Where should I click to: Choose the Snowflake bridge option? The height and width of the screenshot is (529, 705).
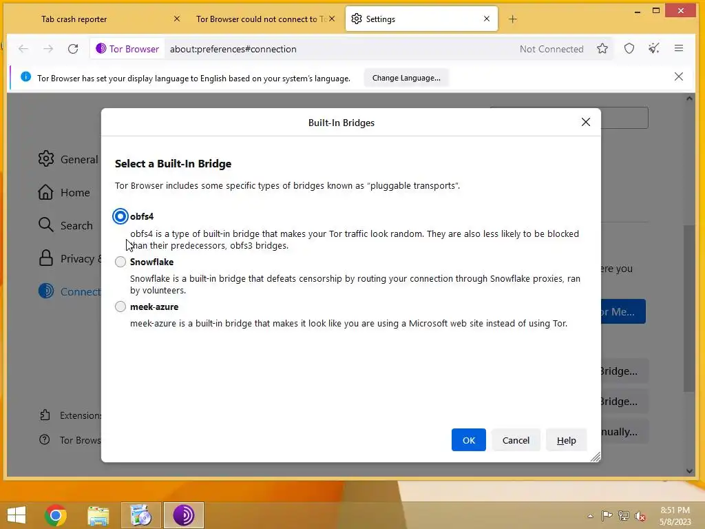pyautogui.click(x=120, y=262)
